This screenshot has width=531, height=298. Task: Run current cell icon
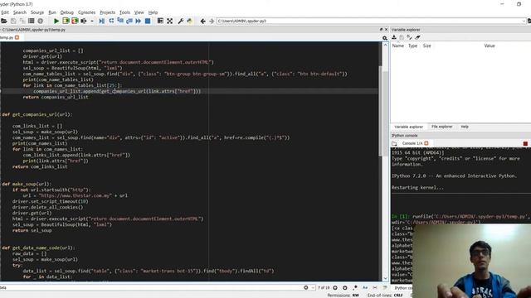(x=66, y=21)
